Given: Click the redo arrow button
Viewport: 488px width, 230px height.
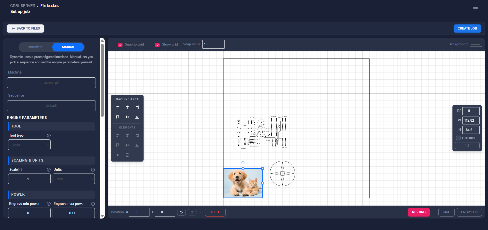Looking at the screenshot, I should [x=192, y=212].
